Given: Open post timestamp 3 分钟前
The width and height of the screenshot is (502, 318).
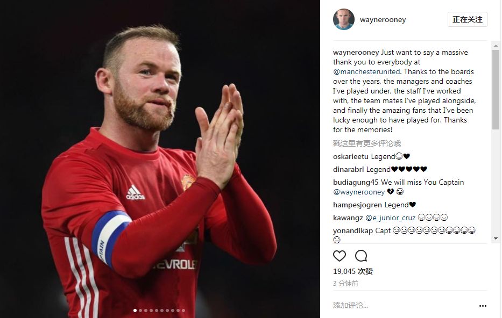Looking at the screenshot, I should point(345,284).
